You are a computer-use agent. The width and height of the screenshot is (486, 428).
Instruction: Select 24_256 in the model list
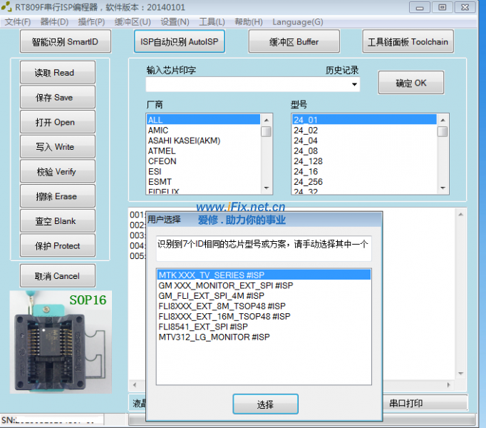[365, 182]
